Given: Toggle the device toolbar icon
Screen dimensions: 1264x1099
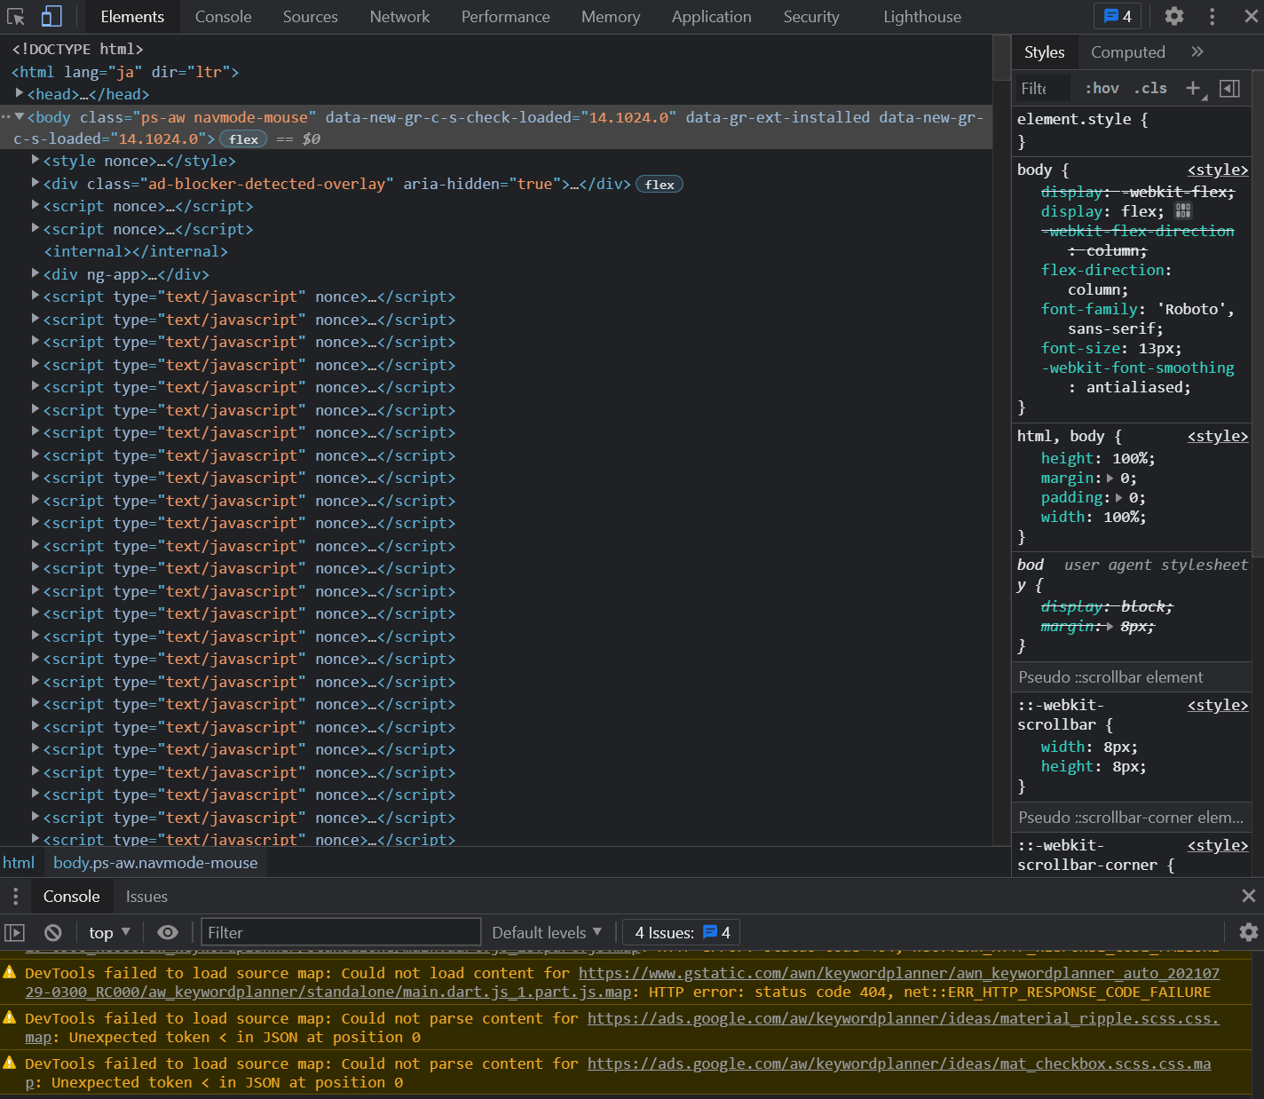Looking at the screenshot, I should pyautogui.click(x=51, y=16).
